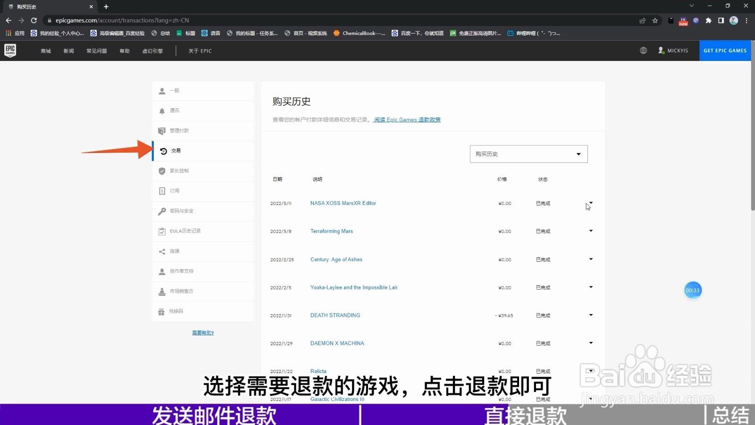Open the tab search chevron
The image size is (755, 425).
691,6
